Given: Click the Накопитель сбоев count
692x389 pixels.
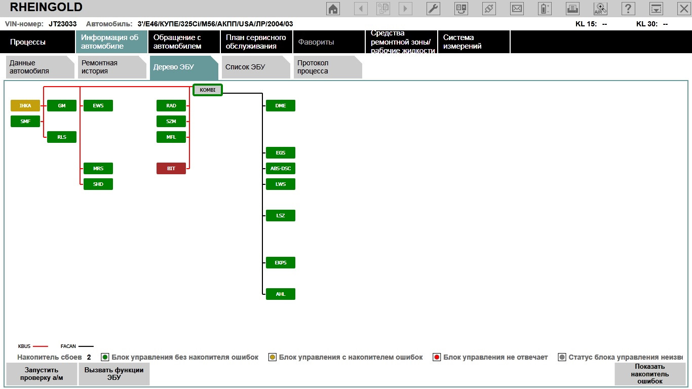Looking at the screenshot, I should click(89, 357).
